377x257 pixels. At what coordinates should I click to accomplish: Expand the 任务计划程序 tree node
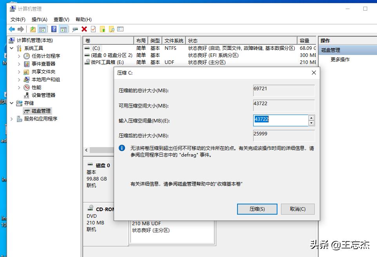18,55
